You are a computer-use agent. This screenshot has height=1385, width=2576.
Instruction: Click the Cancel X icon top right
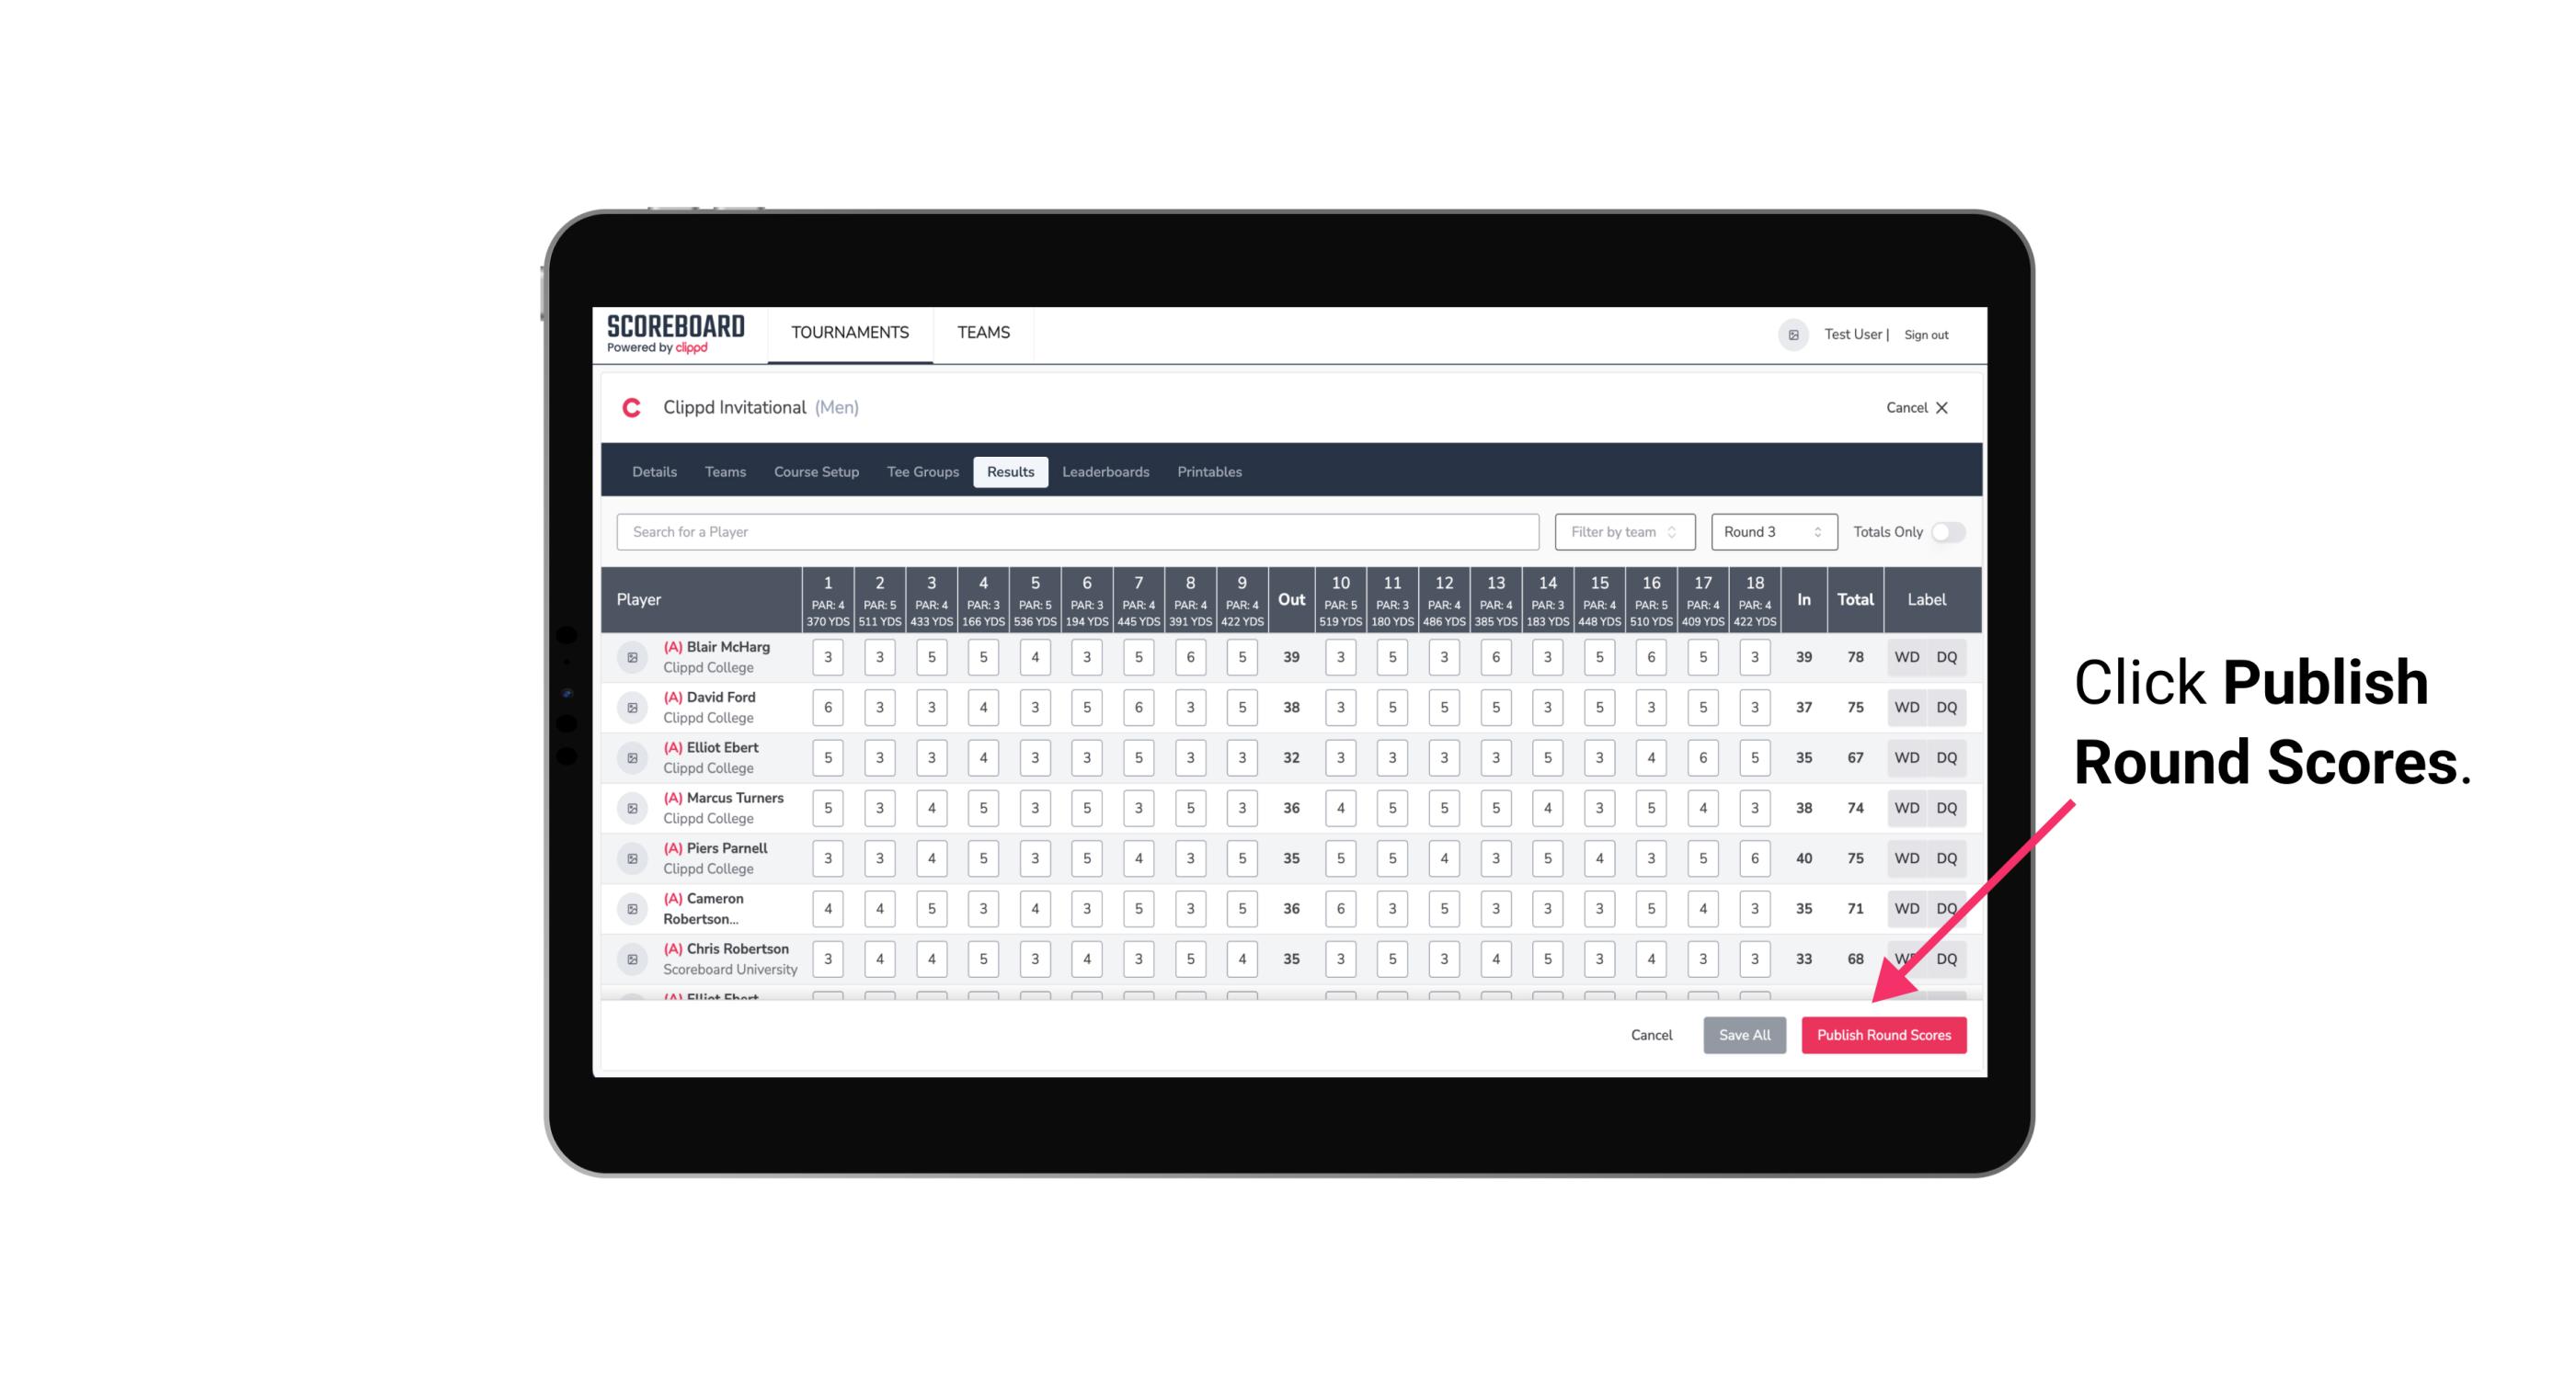pos(1941,406)
